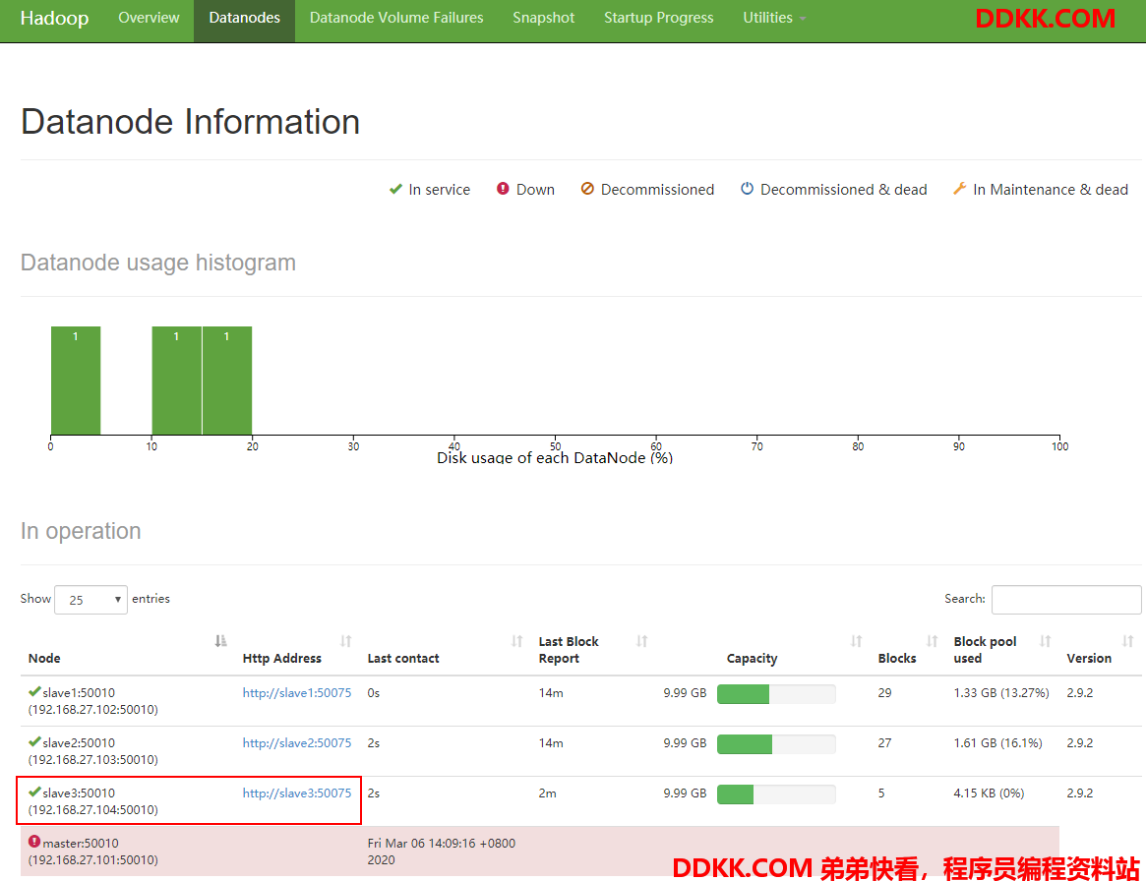The width and height of the screenshot is (1146, 881).
Task: Click slave1:50010 node name
Action: (79, 692)
